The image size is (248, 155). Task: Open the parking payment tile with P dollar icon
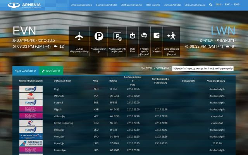point(117,41)
